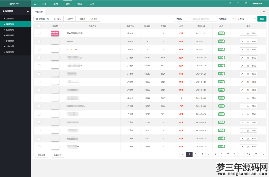The image size is (269, 177).
Task: Open the 会员 menu in the top bar
Action: (80, 4)
